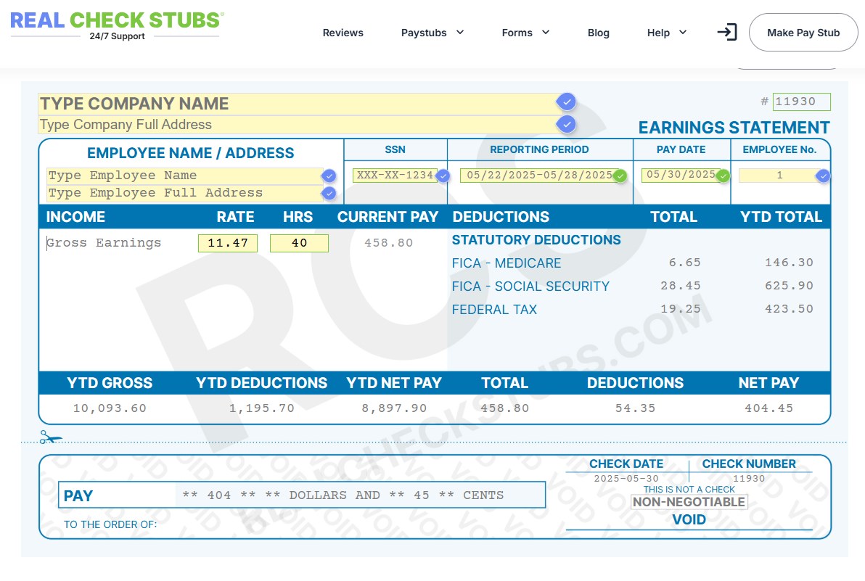Viewport: 865px width, 581px height.
Task: Click the Make Pay Stub button
Action: [x=803, y=33]
